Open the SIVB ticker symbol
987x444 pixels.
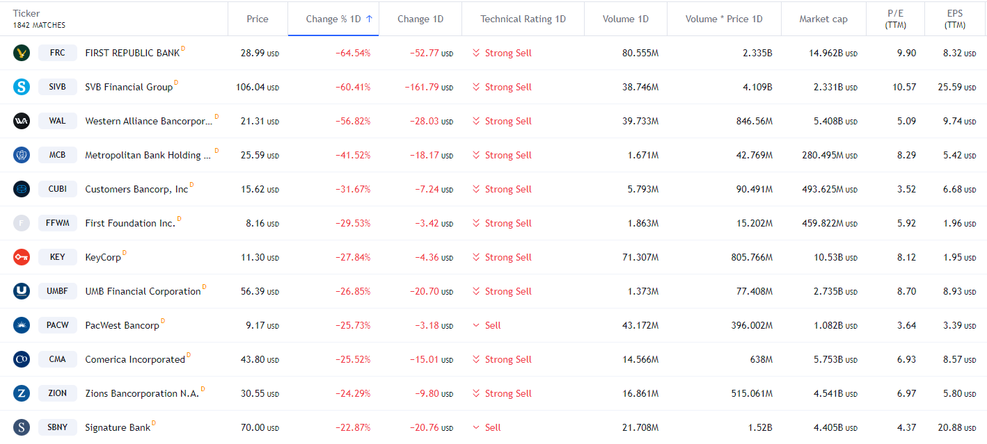click(x=58, y=87)
